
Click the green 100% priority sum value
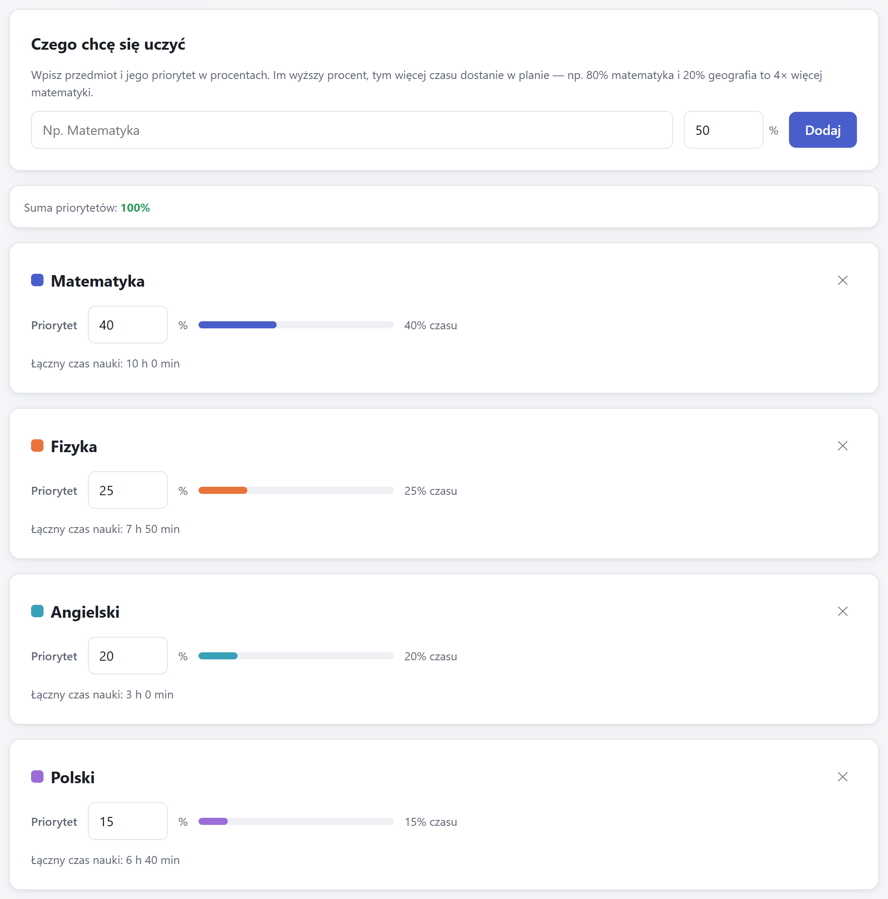pyautogui.click(x=135, y=208)
